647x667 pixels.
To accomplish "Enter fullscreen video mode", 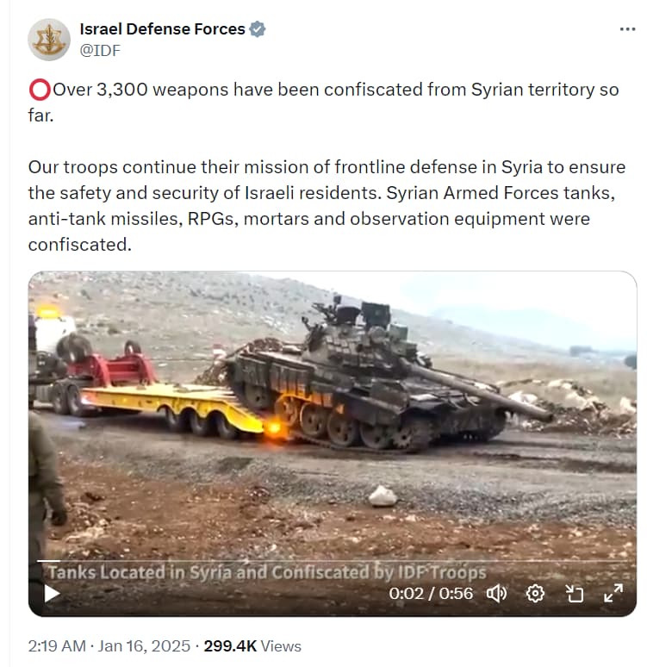I will [x=613, y=593].
